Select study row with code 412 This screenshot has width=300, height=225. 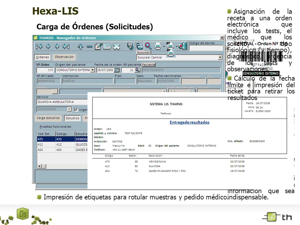pos(62,144)
